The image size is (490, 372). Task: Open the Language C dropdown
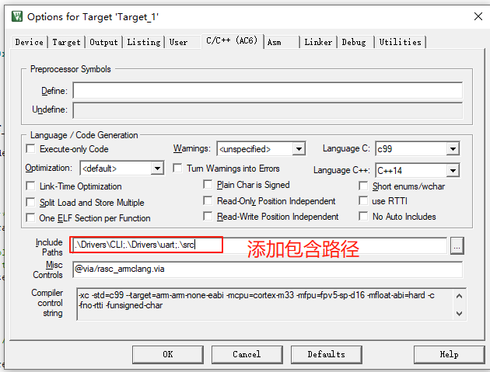coord(453,149)
